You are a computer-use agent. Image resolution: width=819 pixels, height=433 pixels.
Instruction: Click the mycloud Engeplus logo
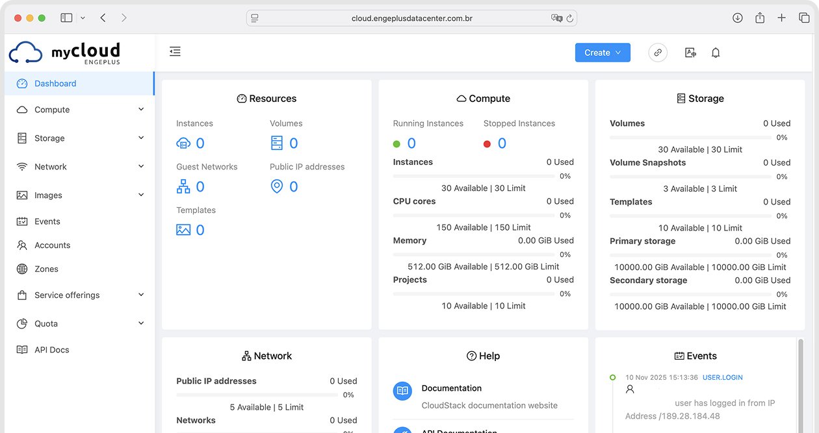[x=65, y=53]
